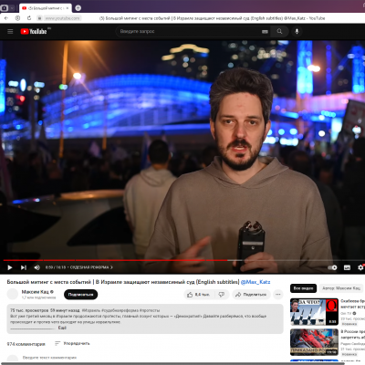Screen dimensions: 365x365
Task: Start voice search with the microphone icon
Action: pyautogui.click(x=297, y=31)
